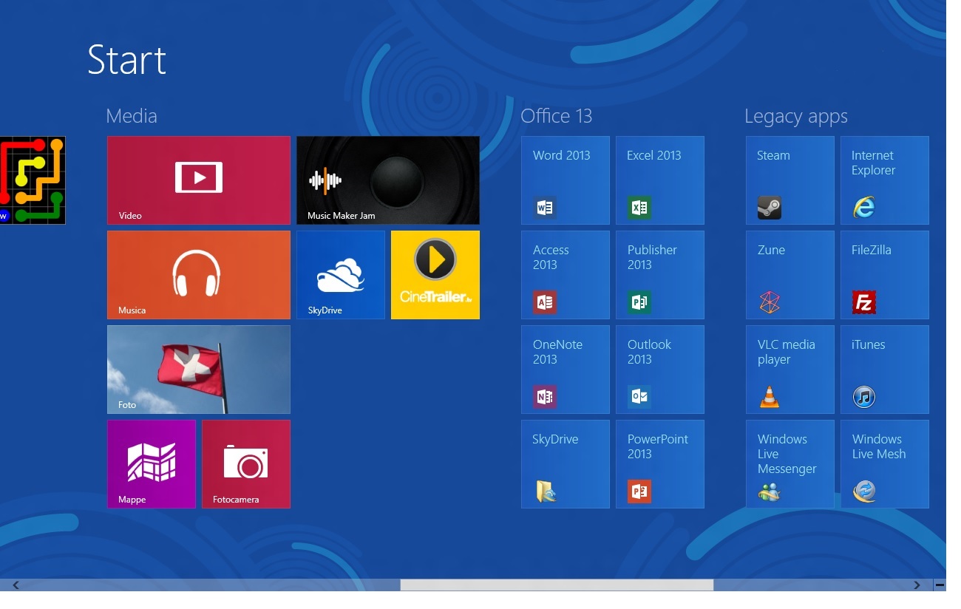The image size is (961, 609).
Task: Launch PowerPoint 2013 tile
Action: point(660,464)
